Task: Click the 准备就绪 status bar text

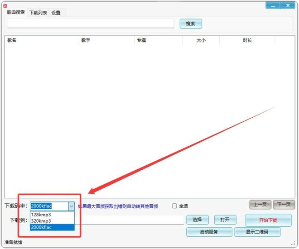Action: 13,242
